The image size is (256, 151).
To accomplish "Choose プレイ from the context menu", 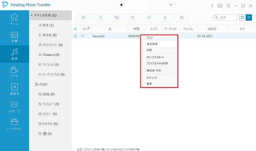I will 149,38.
